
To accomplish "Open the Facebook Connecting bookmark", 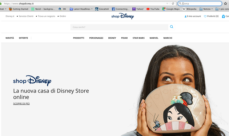I will pyautogui.click(x=121, y=9).
